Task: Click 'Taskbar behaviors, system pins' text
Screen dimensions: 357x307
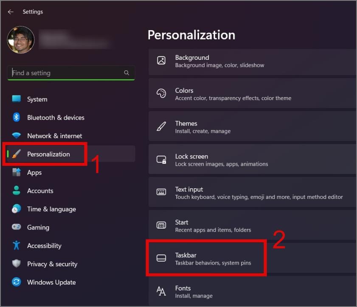Action: 213,263
